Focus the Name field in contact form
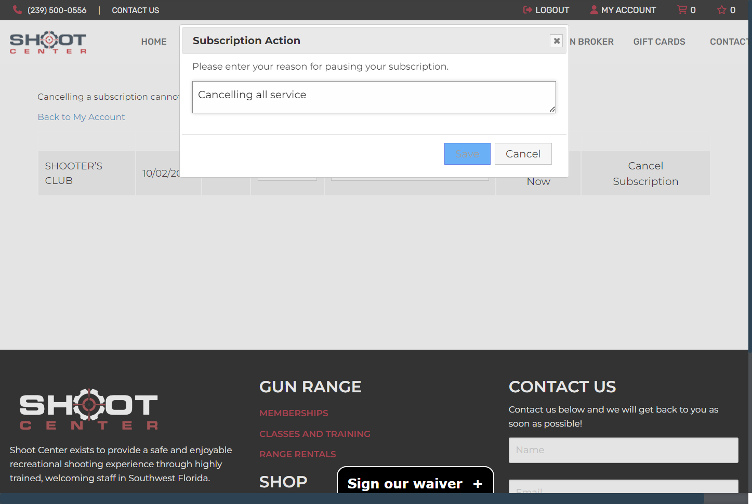Image resolution: width=752 pixels, height=504 pixels. tap(623, 450)
